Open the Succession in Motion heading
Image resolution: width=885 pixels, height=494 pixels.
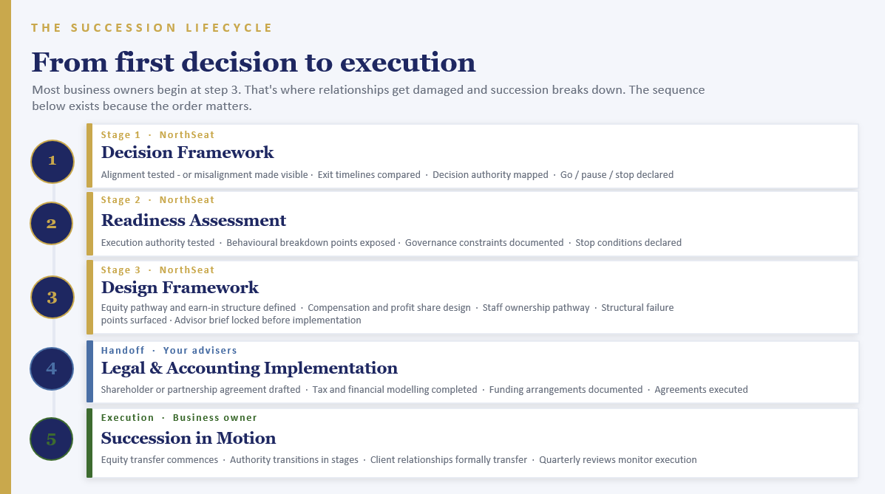pyautogui.click(x=189, y=438)
